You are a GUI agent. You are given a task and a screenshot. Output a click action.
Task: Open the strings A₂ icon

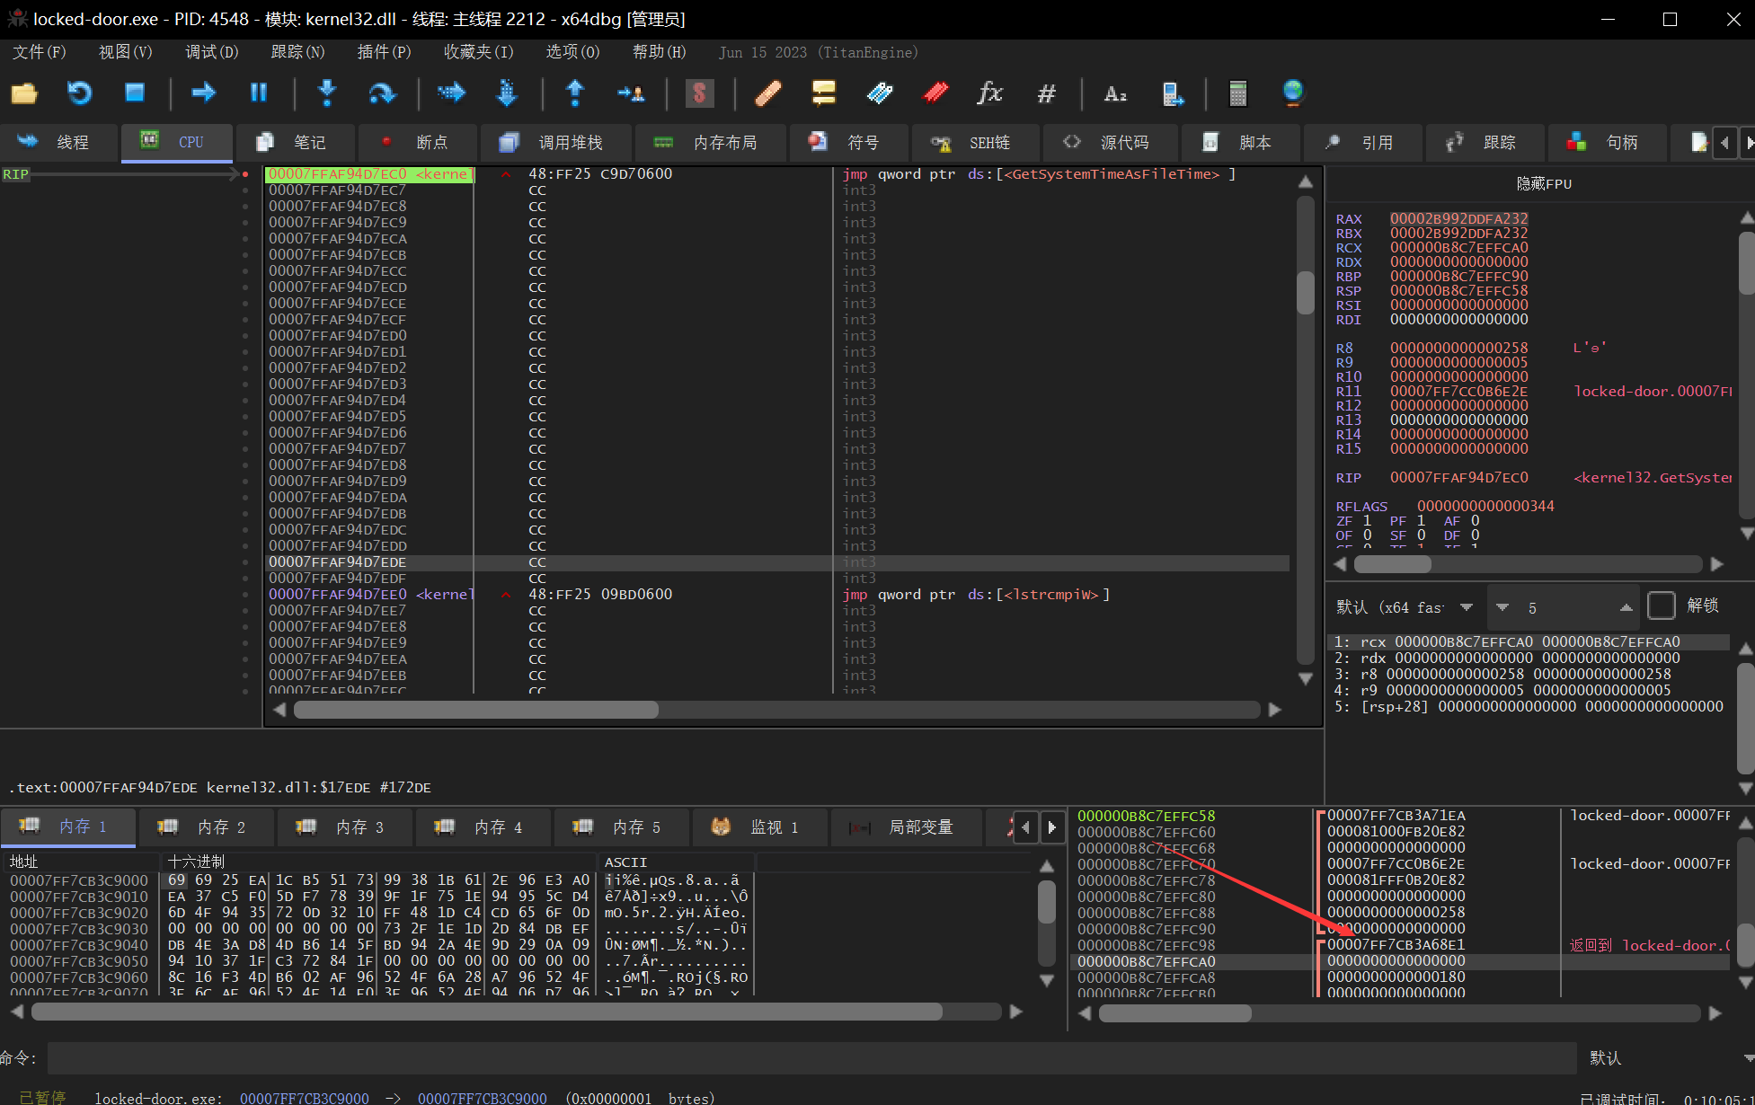1115,93
